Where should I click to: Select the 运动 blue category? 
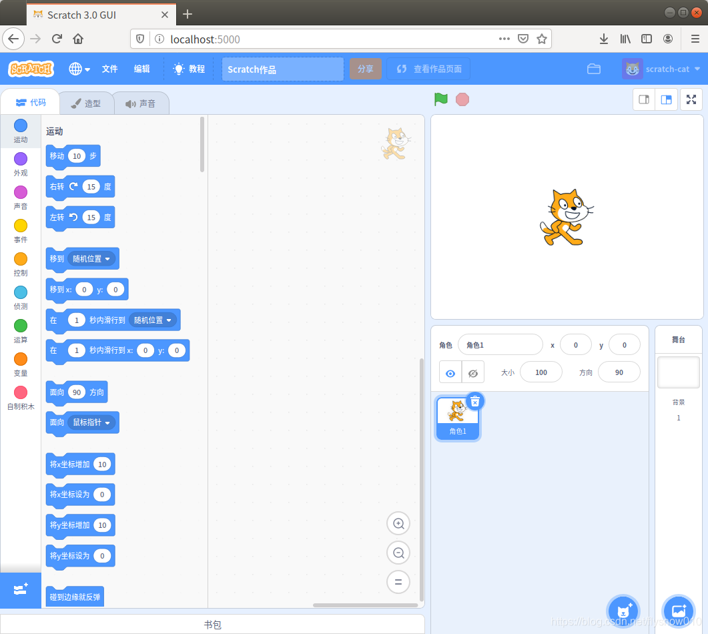pyautogui.click(x=20, y=131)
